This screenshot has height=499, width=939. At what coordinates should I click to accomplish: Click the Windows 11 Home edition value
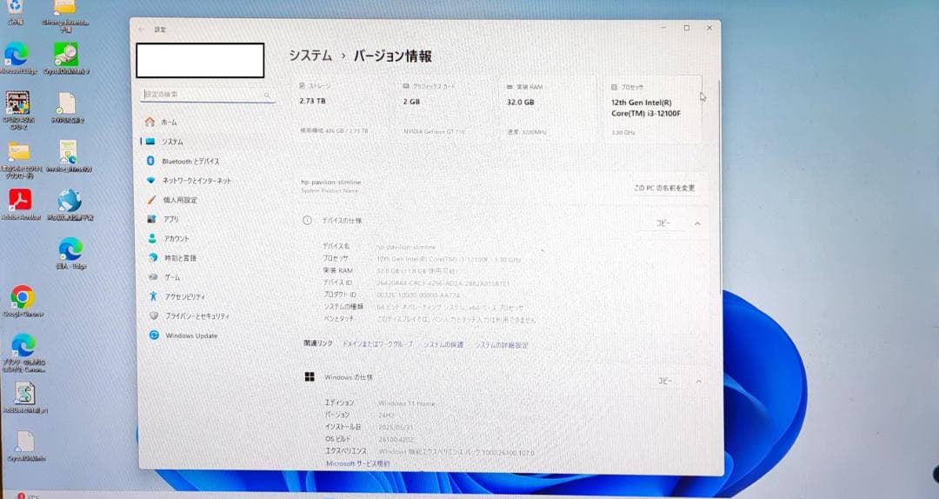pyautogui.click(x=407, y=403)
